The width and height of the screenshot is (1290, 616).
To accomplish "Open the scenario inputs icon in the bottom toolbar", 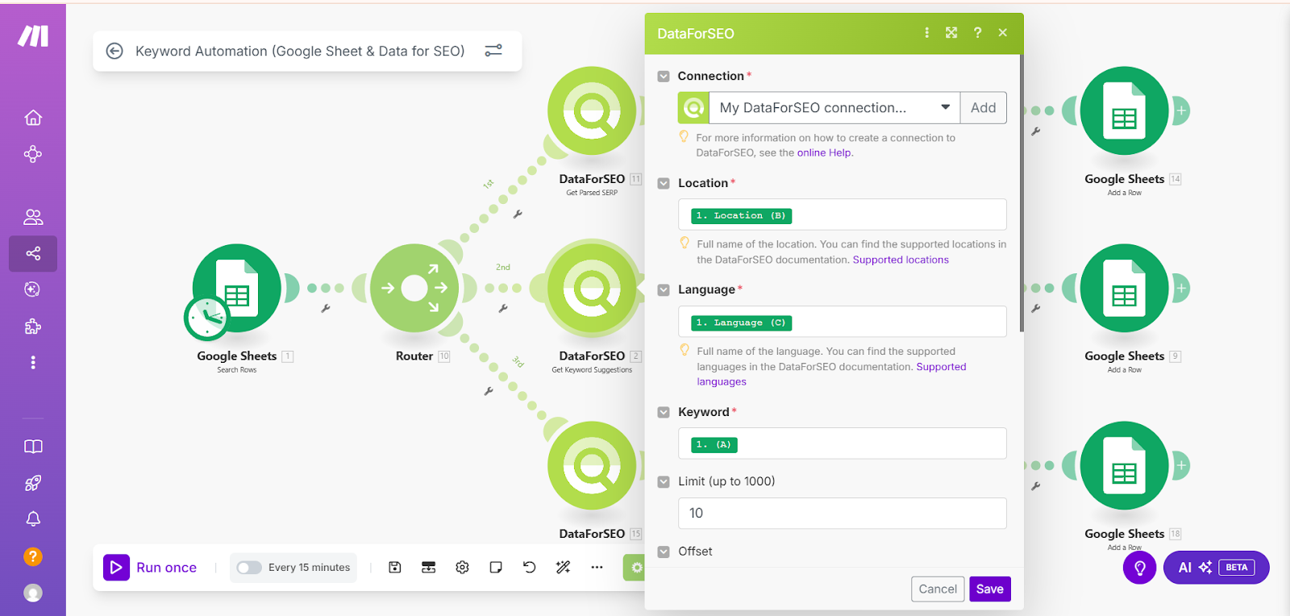I will pos(429,568).
